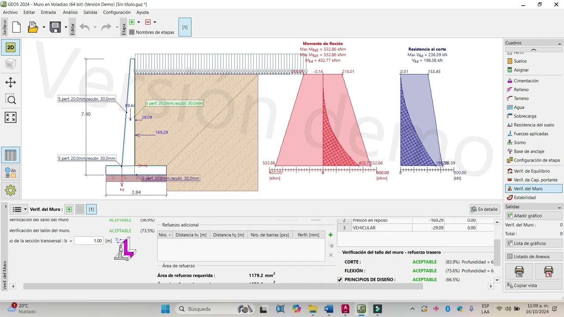Viewport: 564px width, 317px height.
Task: Toggle the PRINCIPIOS DE DISEÑO checkbox
Action: [x=340, y=280]
